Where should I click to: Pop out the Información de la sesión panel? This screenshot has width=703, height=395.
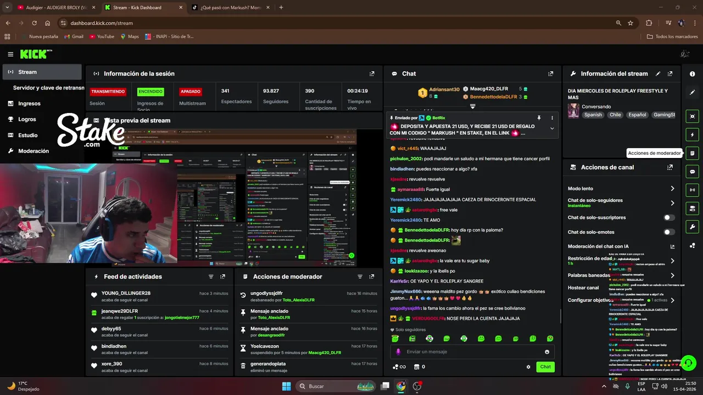tap(372, 74)
